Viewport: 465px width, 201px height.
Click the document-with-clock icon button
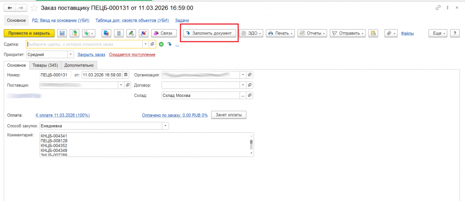(x=373, y=34)
